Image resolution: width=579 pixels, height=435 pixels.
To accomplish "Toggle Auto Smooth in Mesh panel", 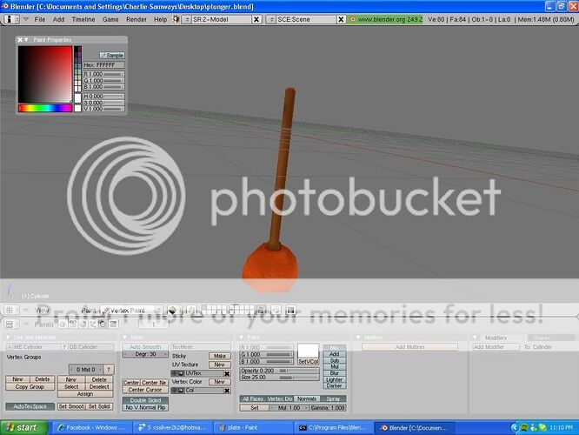I will coord(145,347).
